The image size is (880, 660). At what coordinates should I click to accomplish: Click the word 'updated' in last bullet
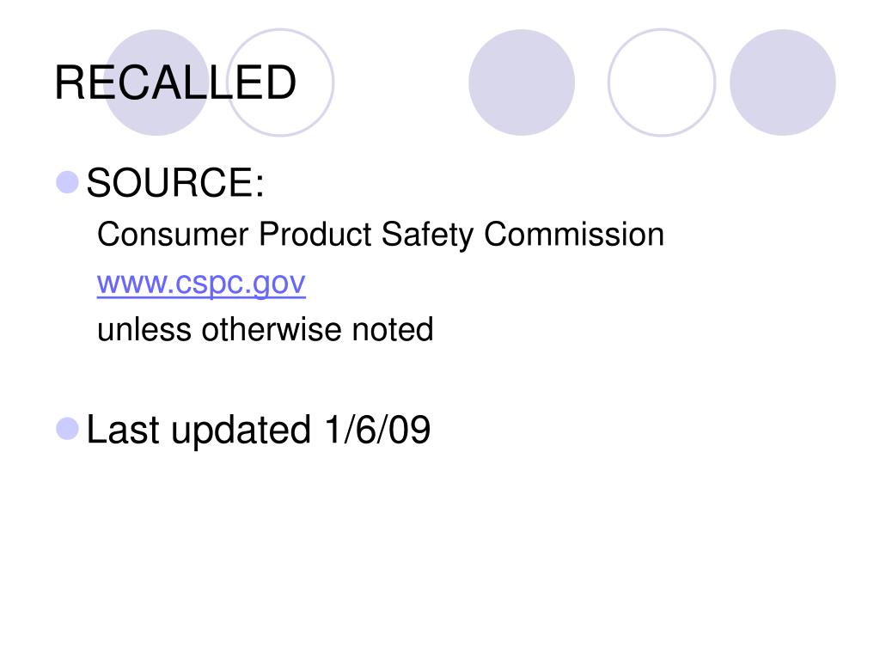[x=241, y=431]
